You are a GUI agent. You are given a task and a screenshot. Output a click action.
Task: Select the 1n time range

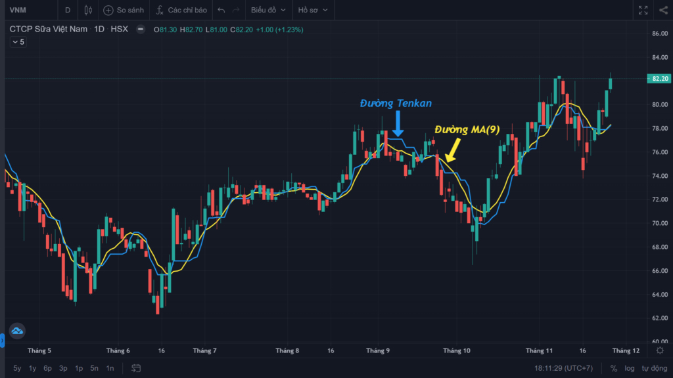coord(110,368)
